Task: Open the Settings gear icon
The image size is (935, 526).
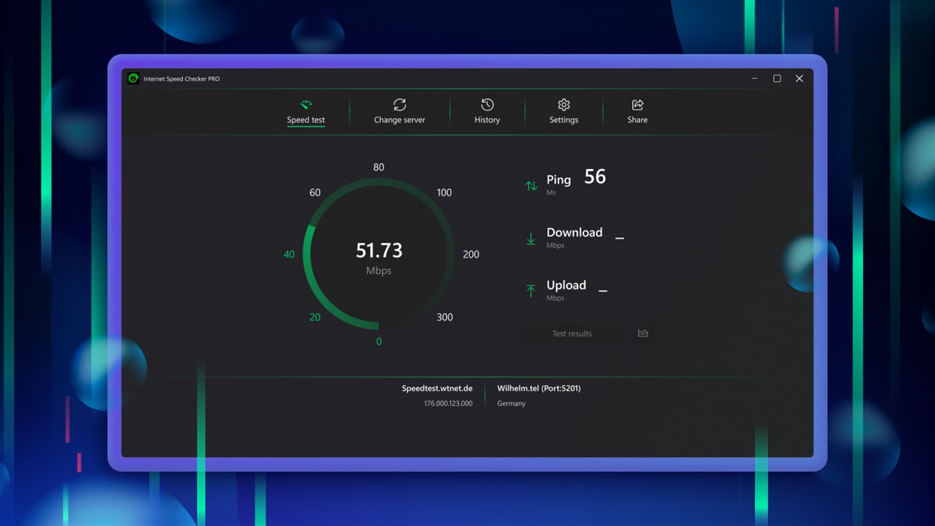Action: (564, 104)
